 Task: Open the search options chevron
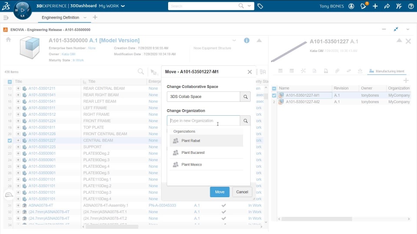point(249,6)
